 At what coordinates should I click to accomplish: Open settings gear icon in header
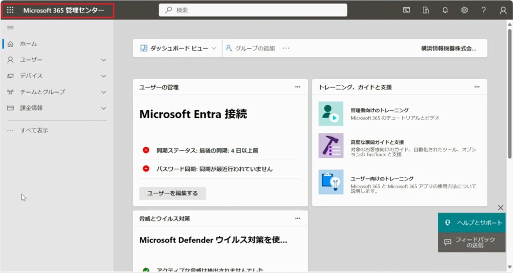(x=464, y=10)
